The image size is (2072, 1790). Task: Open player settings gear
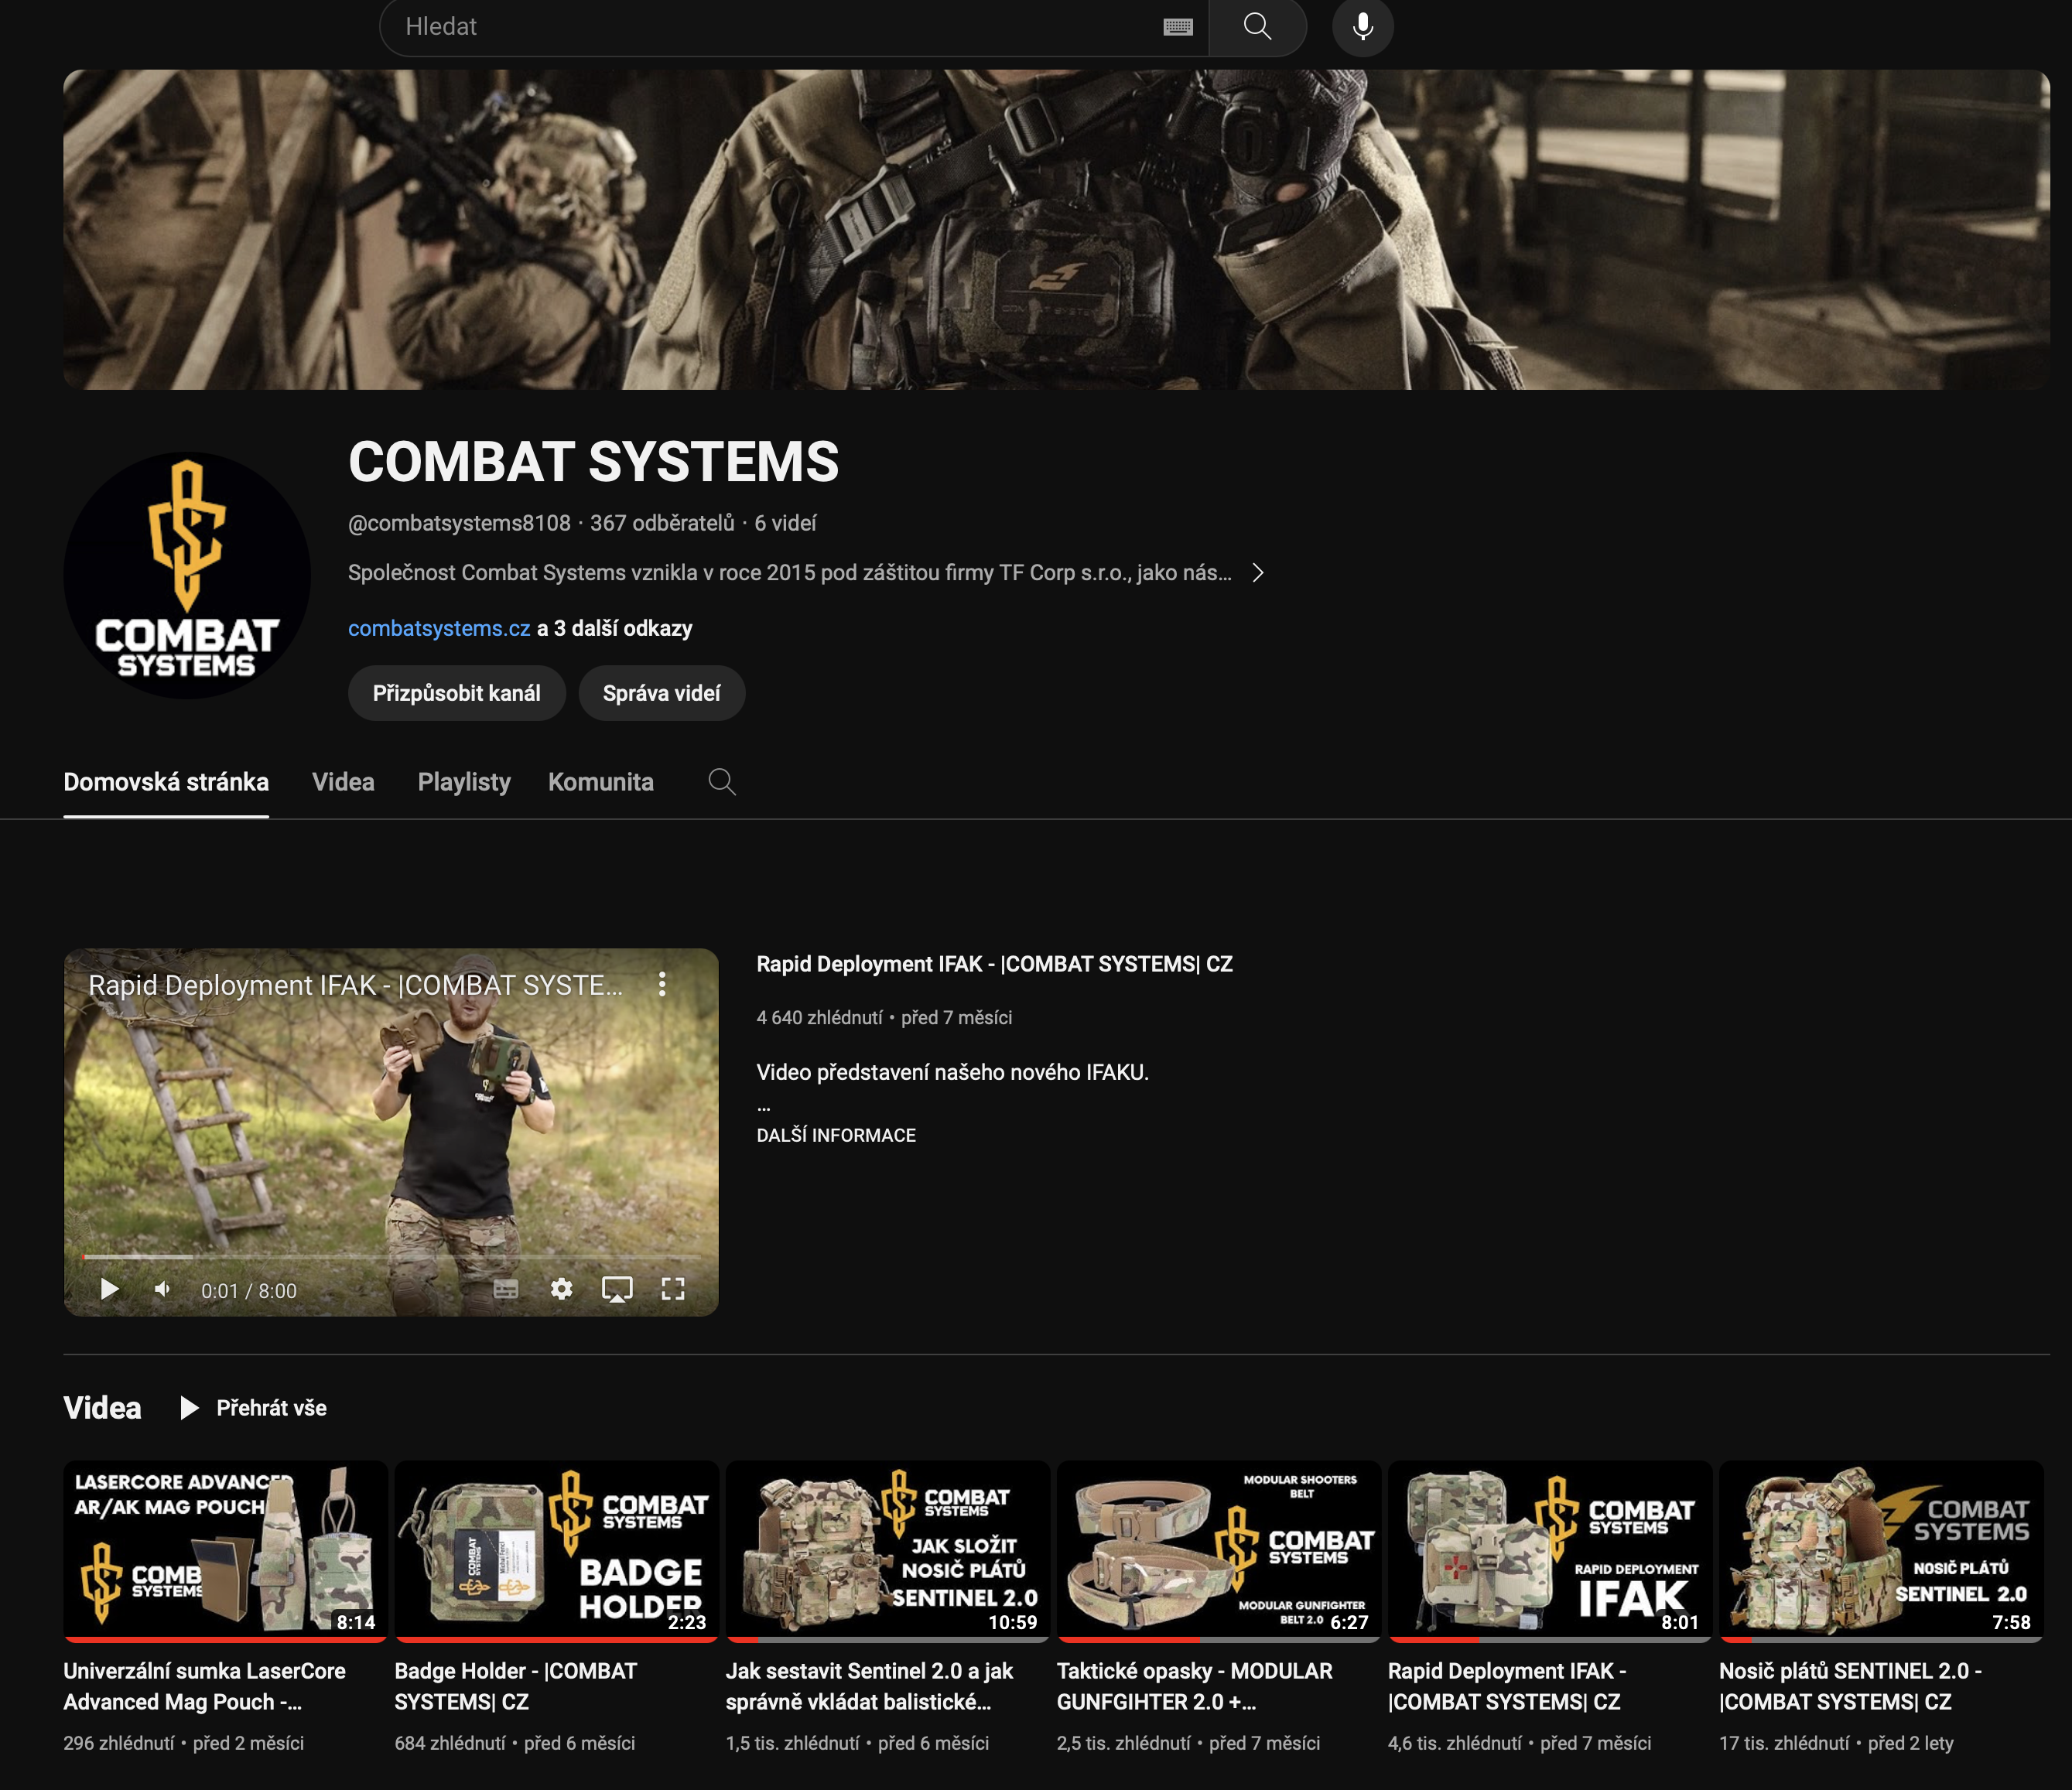(562, 1289)
